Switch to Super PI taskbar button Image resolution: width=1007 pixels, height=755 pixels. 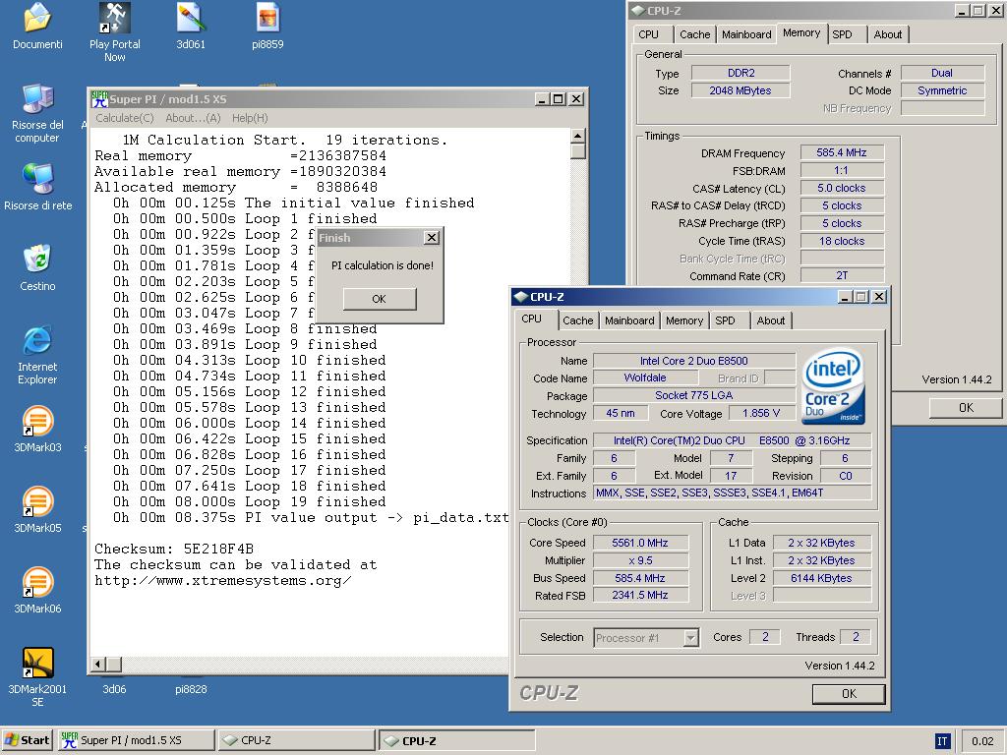pos(136,740)
